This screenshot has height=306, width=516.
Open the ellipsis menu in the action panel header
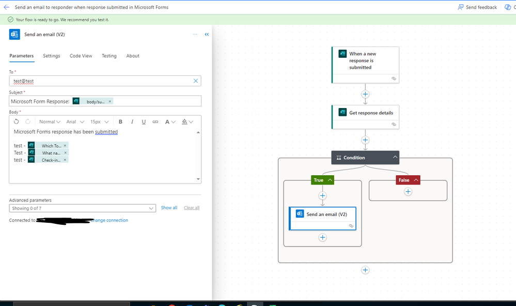[x=195, y=34]
